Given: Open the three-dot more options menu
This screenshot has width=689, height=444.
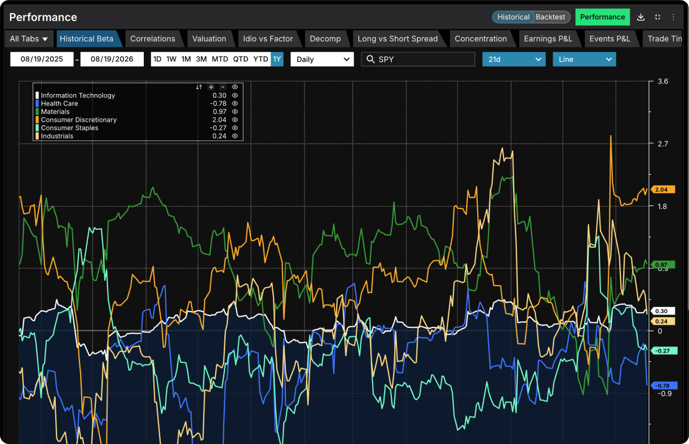Looking at the screenshot, I should tap(673, 17).
